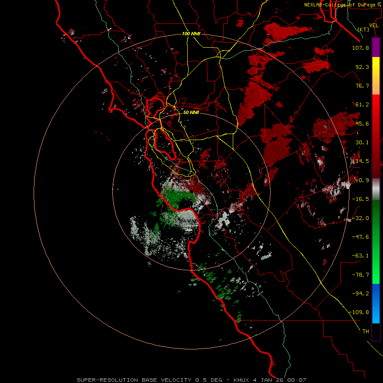Select the 107.8 velocity scale value
This screenshot has height=383, width=383.
point(360,48)
